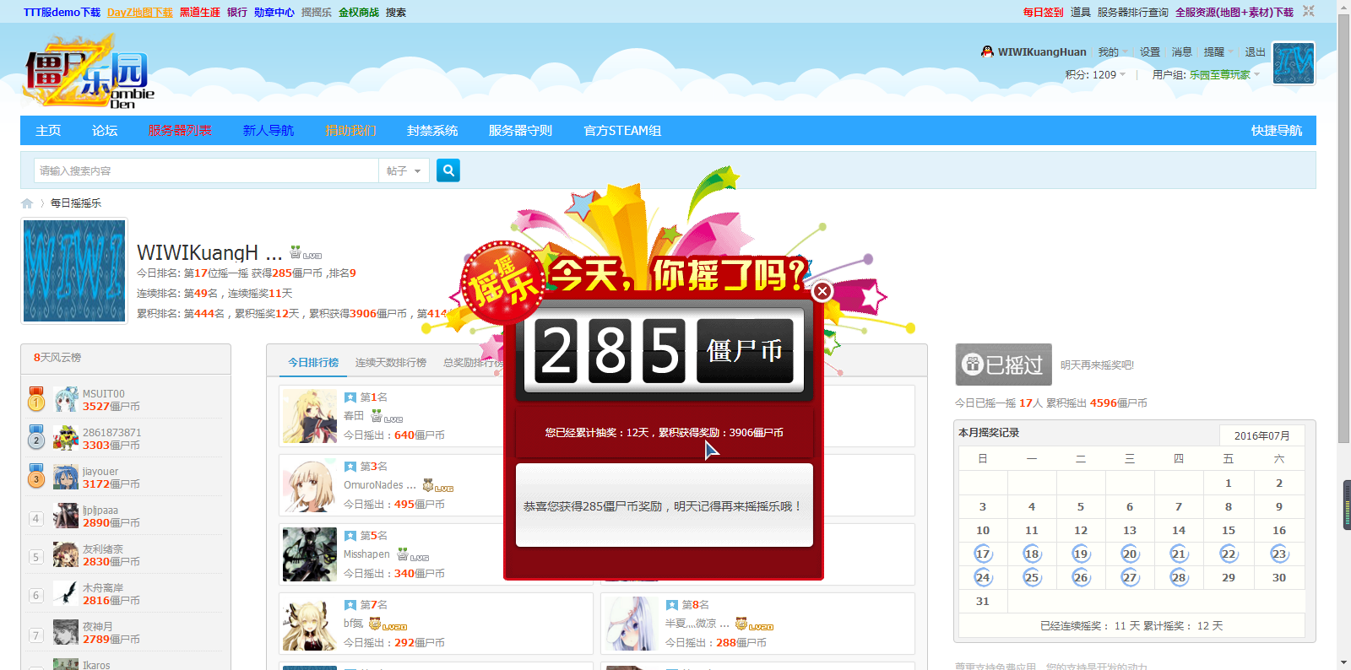Click 木舟离岸's avatar icon
The image size is (1351, 670).
[x=66, y=593]
